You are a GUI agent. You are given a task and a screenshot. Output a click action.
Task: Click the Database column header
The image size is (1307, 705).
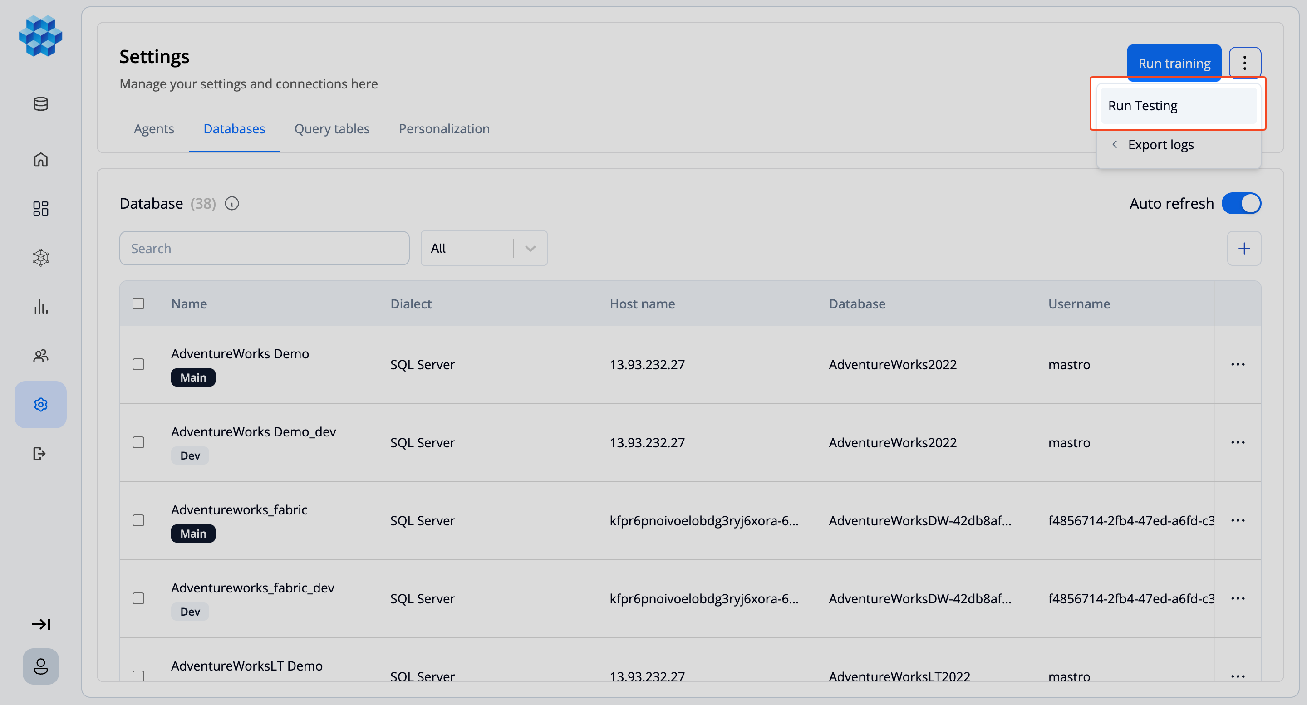(x=857, y=304)
